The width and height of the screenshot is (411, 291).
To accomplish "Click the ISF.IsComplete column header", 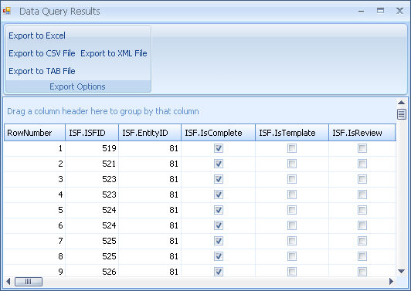I will click(219, 133).
